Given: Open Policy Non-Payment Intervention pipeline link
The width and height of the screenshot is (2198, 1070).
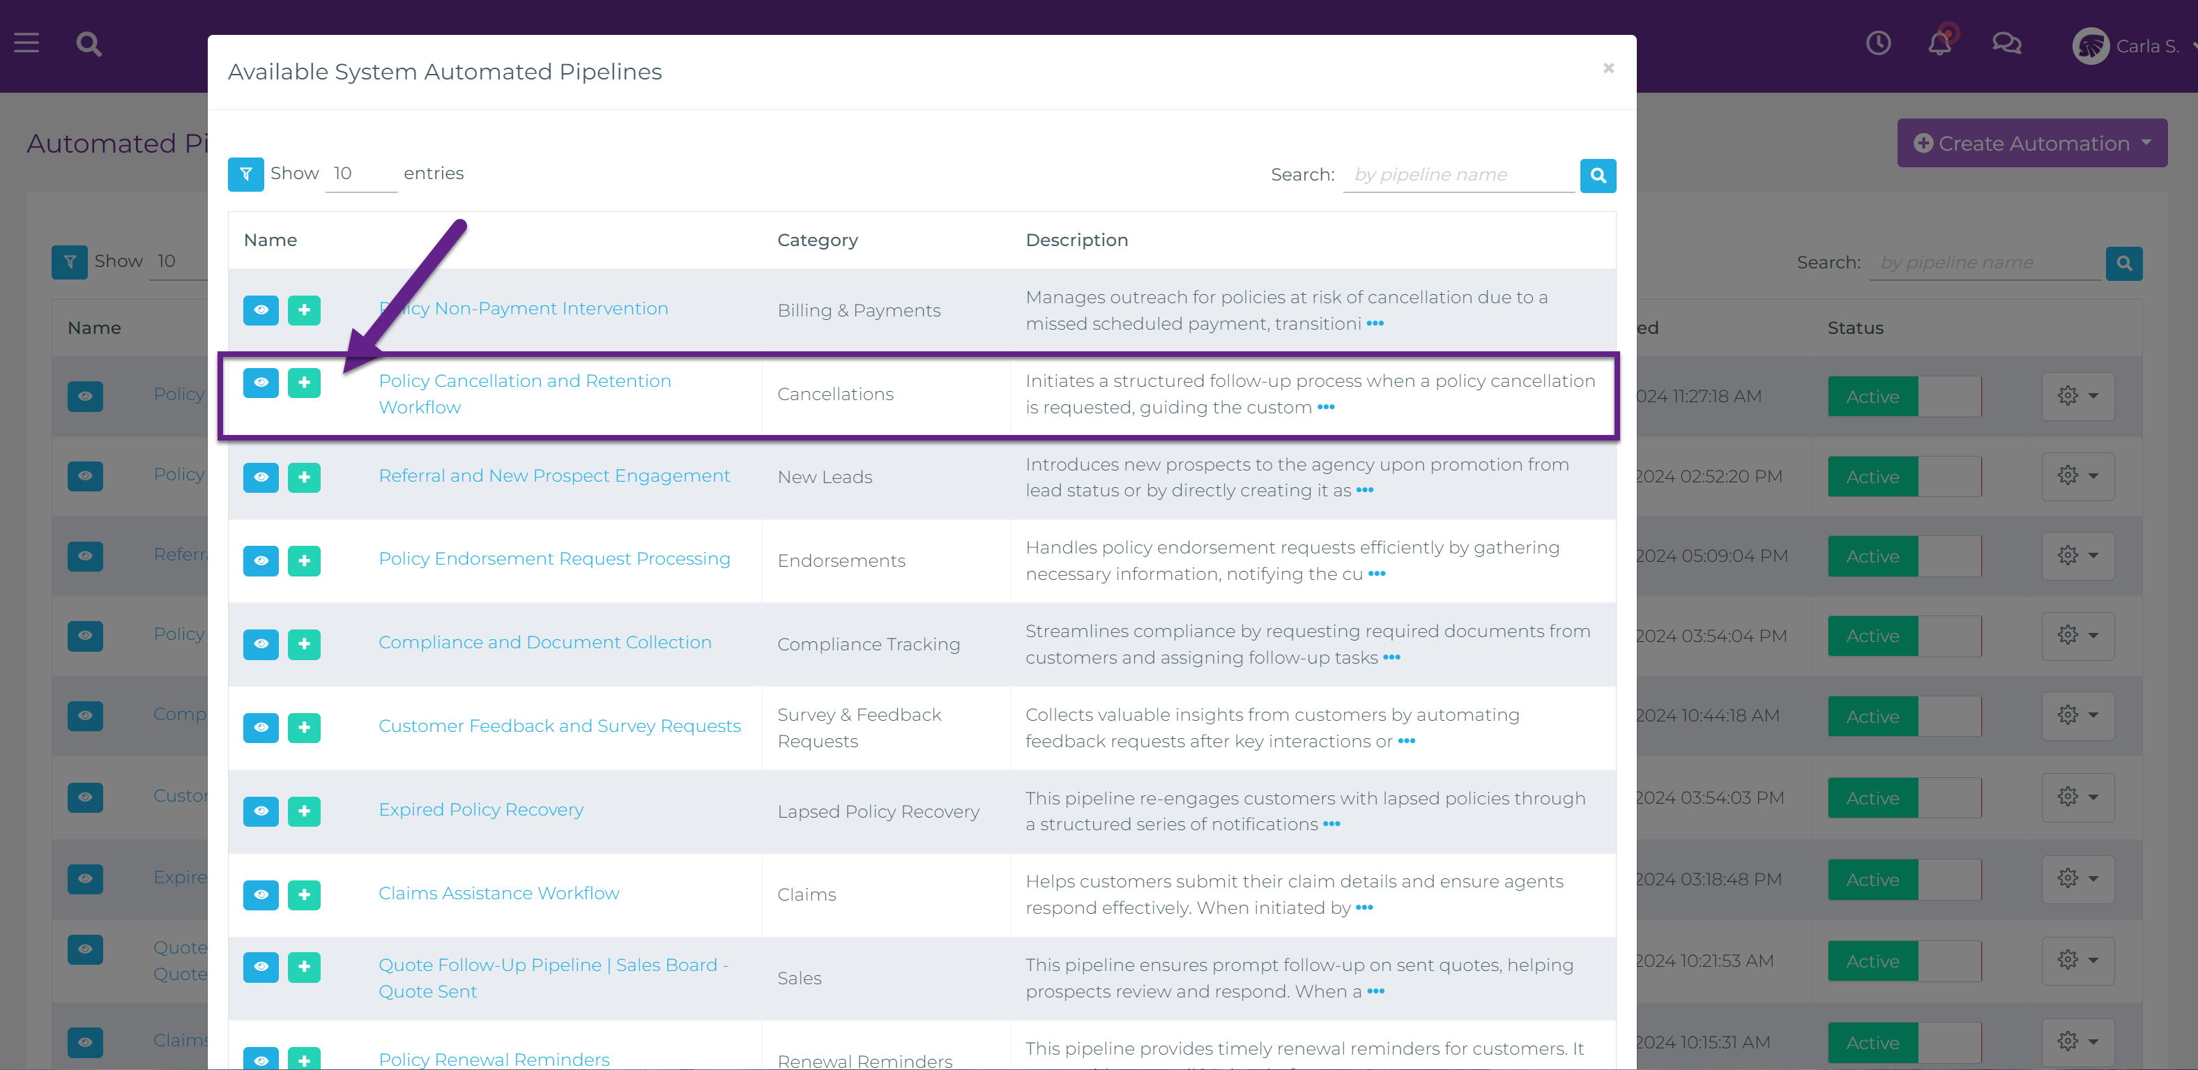Looking at the screenshot, I should click(x=523, y=309).
